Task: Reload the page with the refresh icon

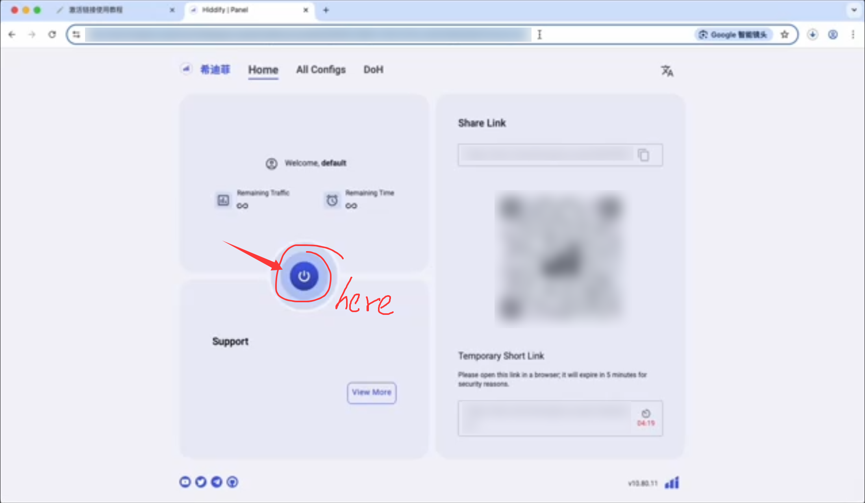Action: pyautogui.click(x=52, y=35)
